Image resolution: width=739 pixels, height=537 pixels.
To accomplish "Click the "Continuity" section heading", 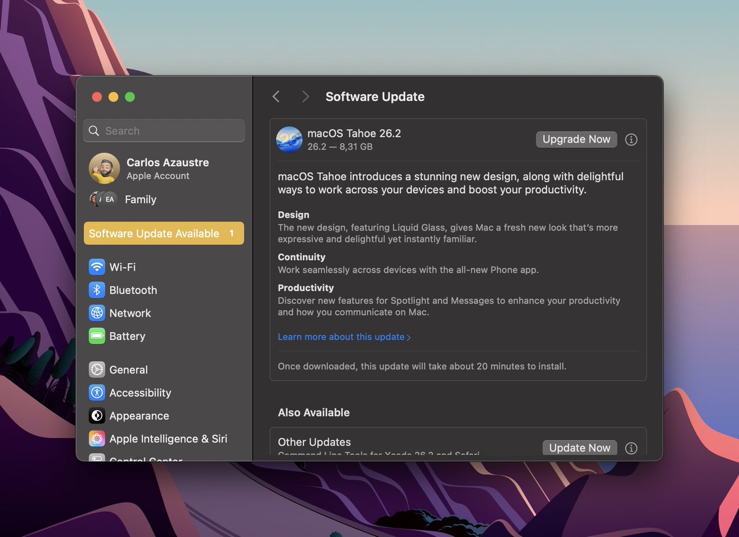I will pyautogui.click(x=301, y=257).
